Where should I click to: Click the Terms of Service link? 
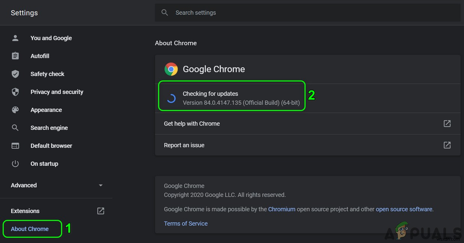coord(186,223)
